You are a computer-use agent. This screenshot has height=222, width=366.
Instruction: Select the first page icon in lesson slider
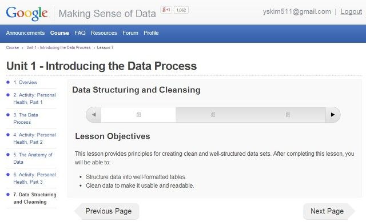tap(138, 115)
